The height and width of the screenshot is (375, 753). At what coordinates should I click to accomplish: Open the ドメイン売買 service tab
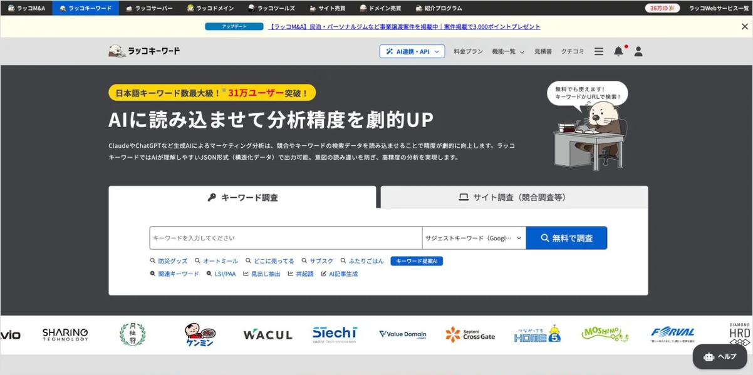[380, 8]
